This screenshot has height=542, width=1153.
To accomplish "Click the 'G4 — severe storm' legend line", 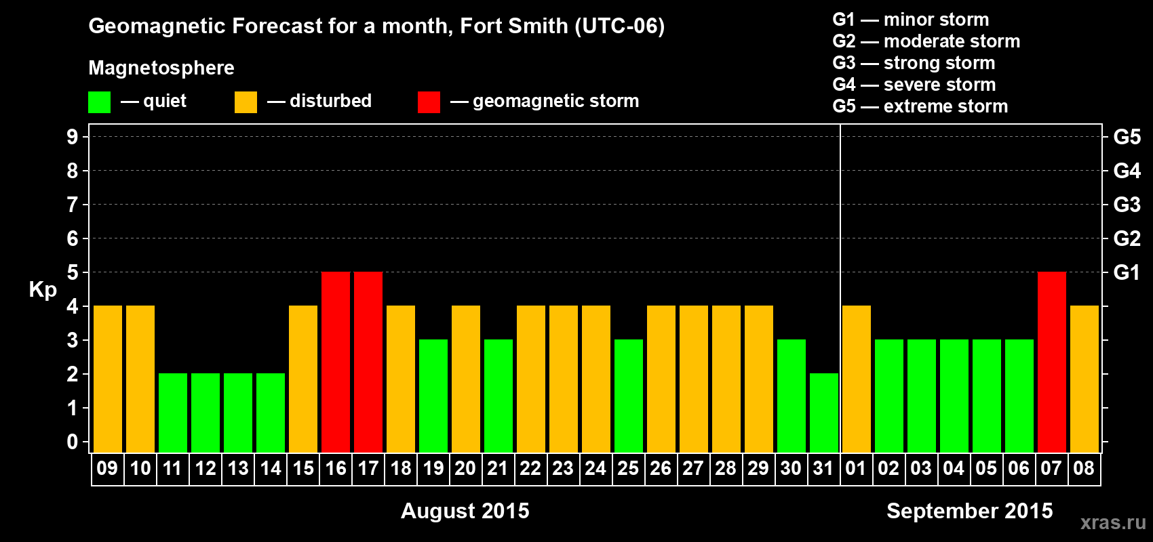I will coord(914,85).
